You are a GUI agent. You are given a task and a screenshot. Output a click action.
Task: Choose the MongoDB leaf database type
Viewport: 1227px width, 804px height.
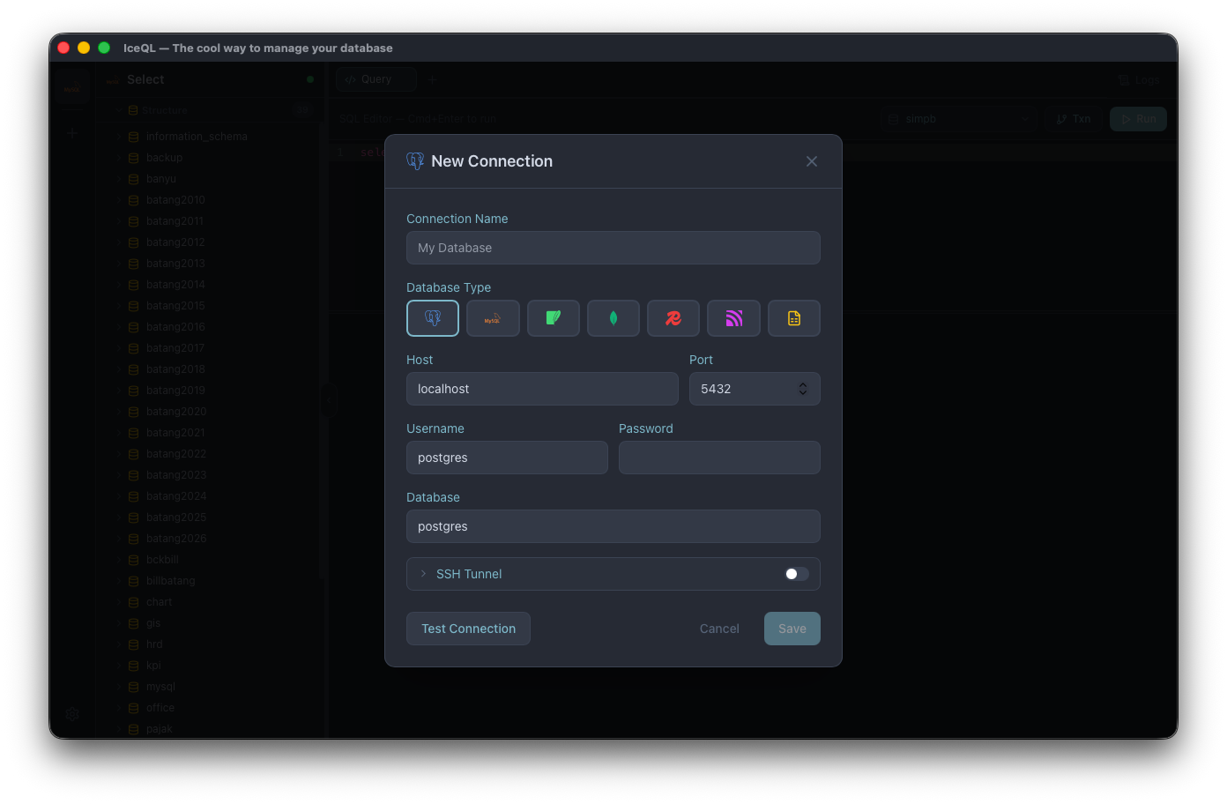[x=613, y=318]
